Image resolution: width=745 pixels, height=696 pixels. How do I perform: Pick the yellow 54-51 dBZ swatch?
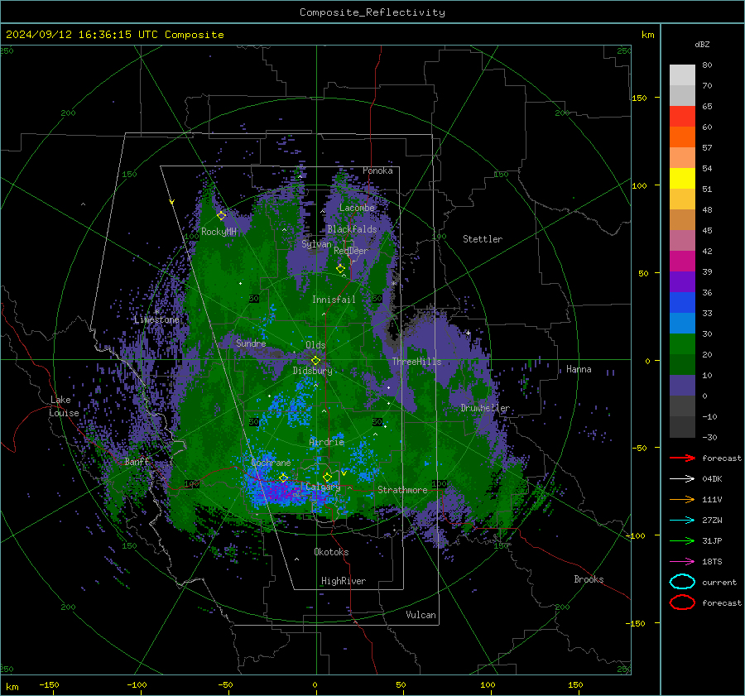(682, 178)
